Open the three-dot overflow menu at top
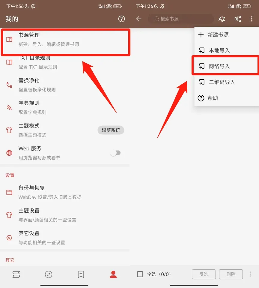259x288 pixels. click(x=252, y=19)
